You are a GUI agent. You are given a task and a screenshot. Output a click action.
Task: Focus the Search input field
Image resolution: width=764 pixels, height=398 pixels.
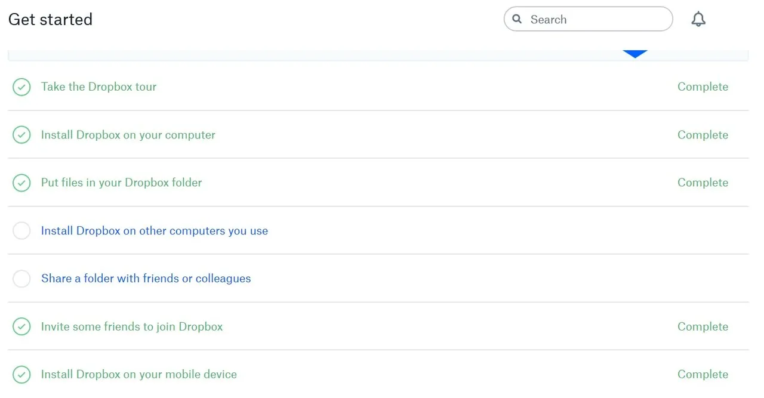pyautogui.click(x=588, y=19)
